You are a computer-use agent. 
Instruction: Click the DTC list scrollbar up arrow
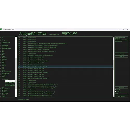pos(114,38)
